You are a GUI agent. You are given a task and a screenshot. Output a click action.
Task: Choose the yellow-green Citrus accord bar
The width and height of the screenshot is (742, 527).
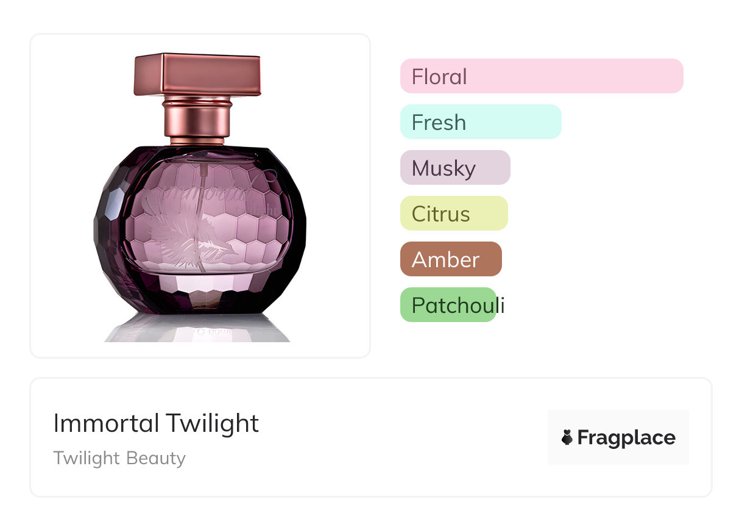coord(453,213)
